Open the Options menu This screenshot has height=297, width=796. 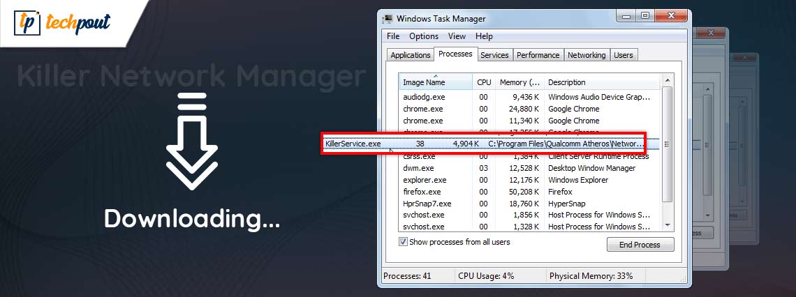tap(423, 36)
